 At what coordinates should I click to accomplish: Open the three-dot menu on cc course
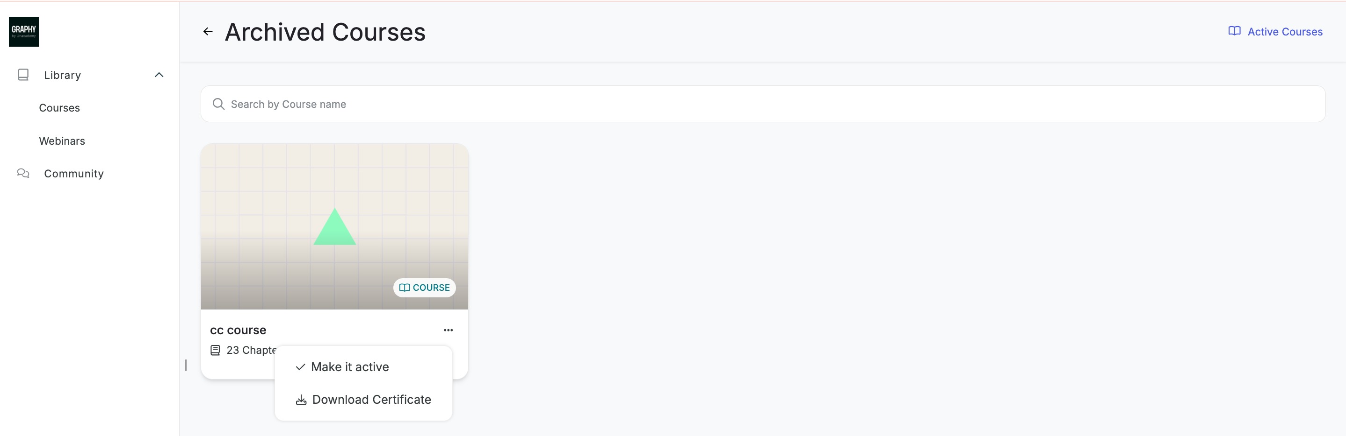449,330
